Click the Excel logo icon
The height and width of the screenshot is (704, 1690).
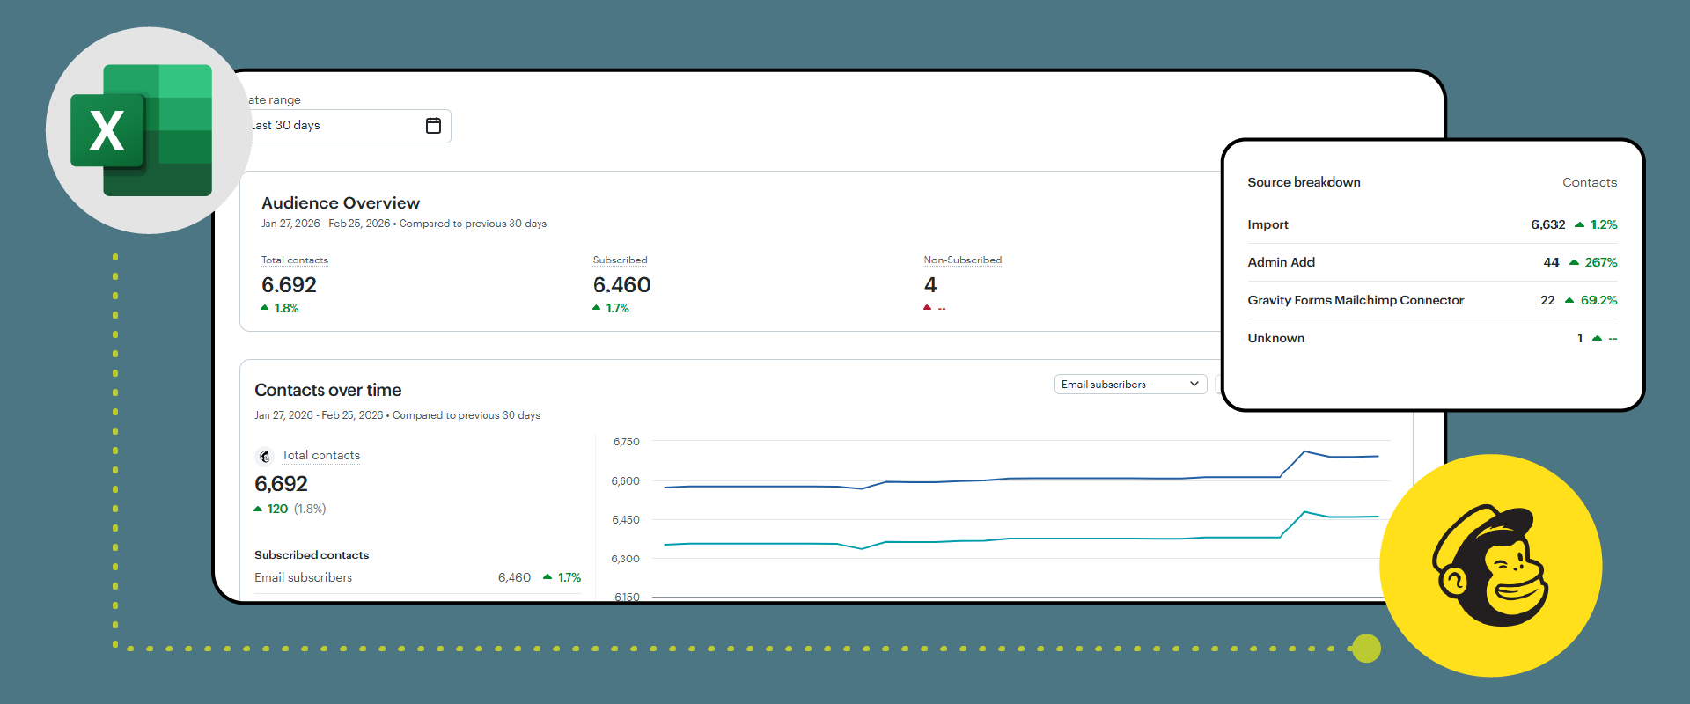click(x=142, y=130)
